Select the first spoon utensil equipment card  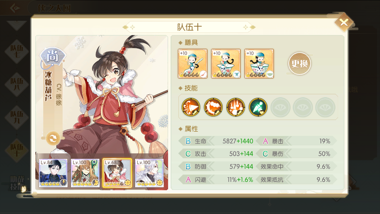point(193,64)
